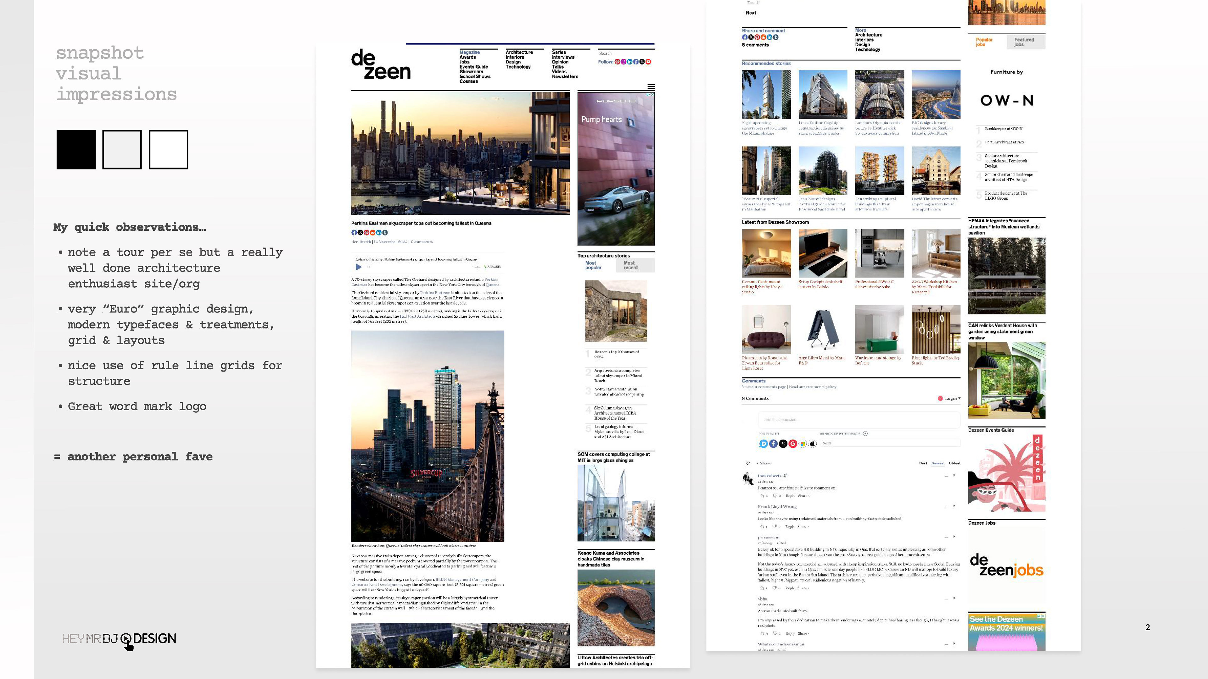Share article on Facebook below the headline
The image size is (1208, 679).
tap(354, 232)
